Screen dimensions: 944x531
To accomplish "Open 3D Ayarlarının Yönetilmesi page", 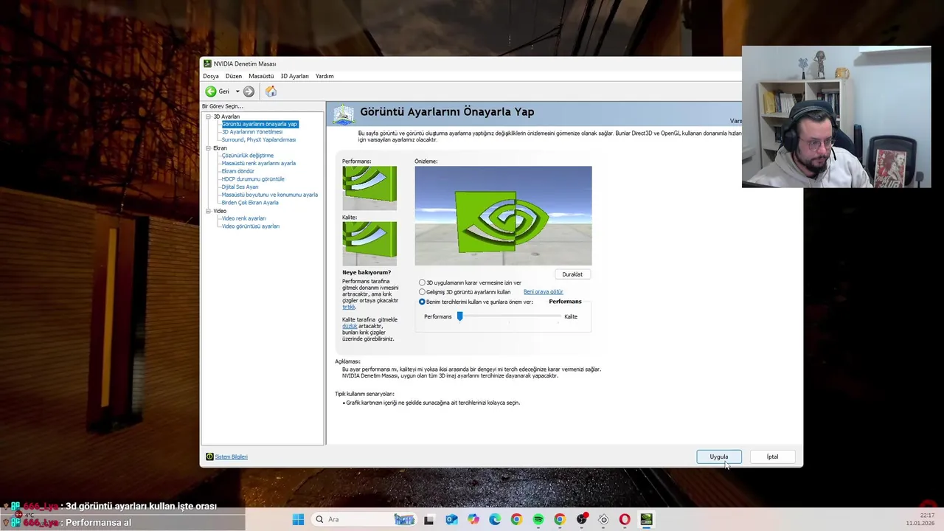I will click(x=252, y=132).
